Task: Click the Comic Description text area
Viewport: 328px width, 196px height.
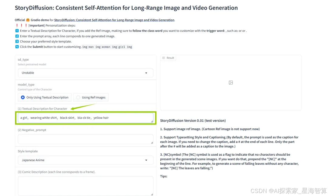Action: [86, 186]
